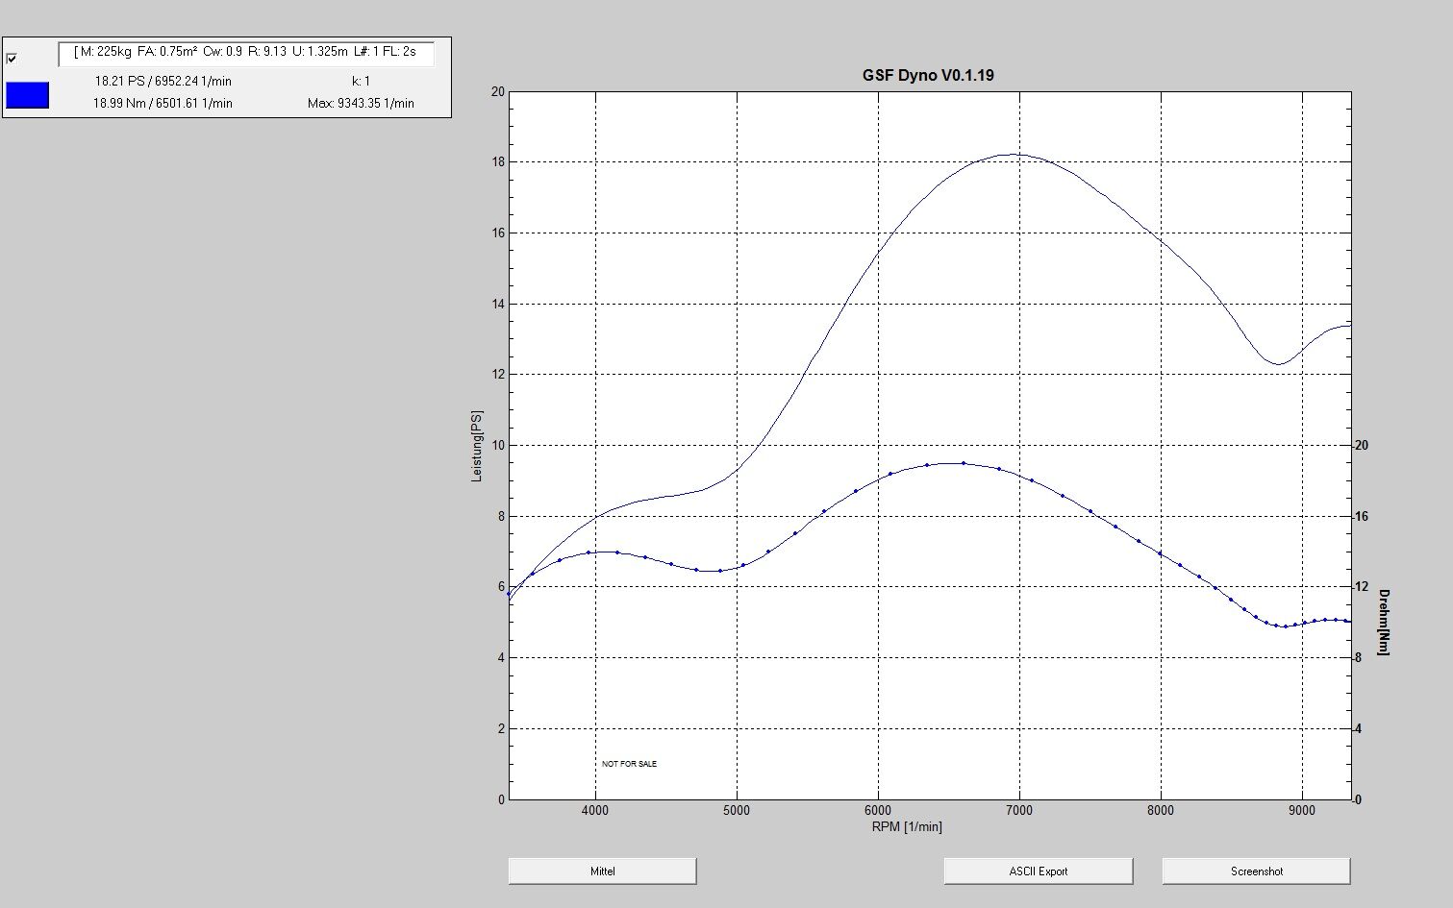Viewport: 1453px width, 908px height.
Task: Click the run parameters field starting with M: 225kg
Action: pos(245,52)
